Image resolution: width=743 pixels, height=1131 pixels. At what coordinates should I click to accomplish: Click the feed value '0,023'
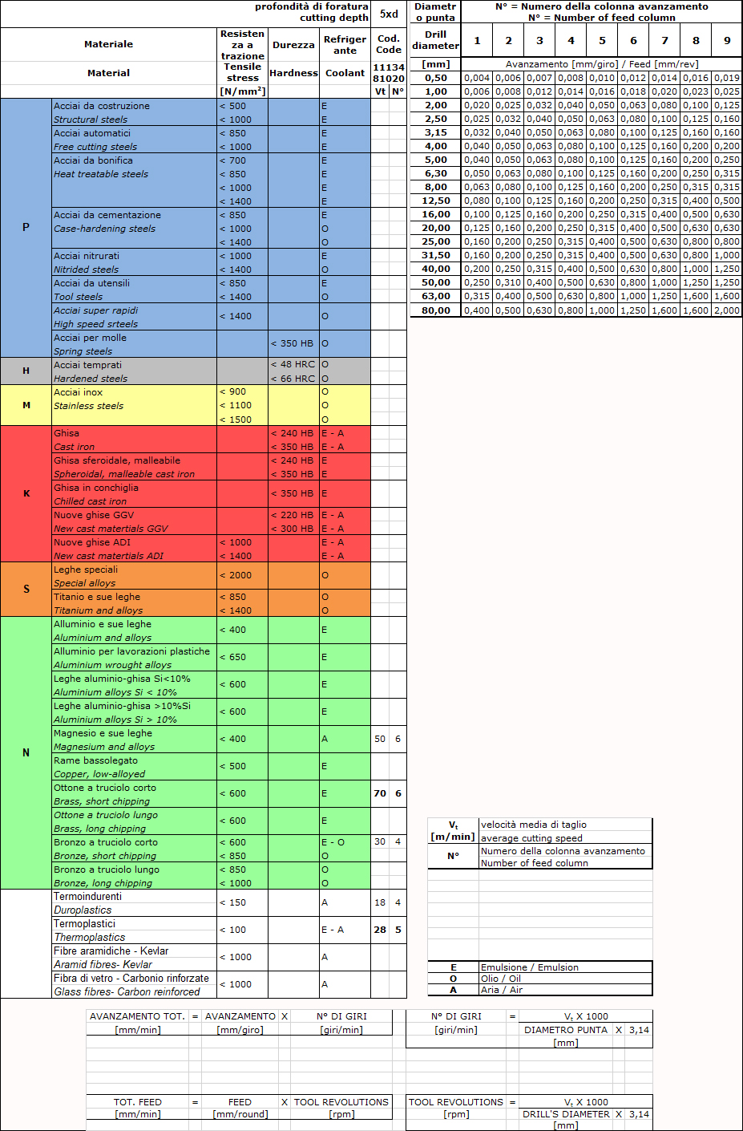point(696,91)
